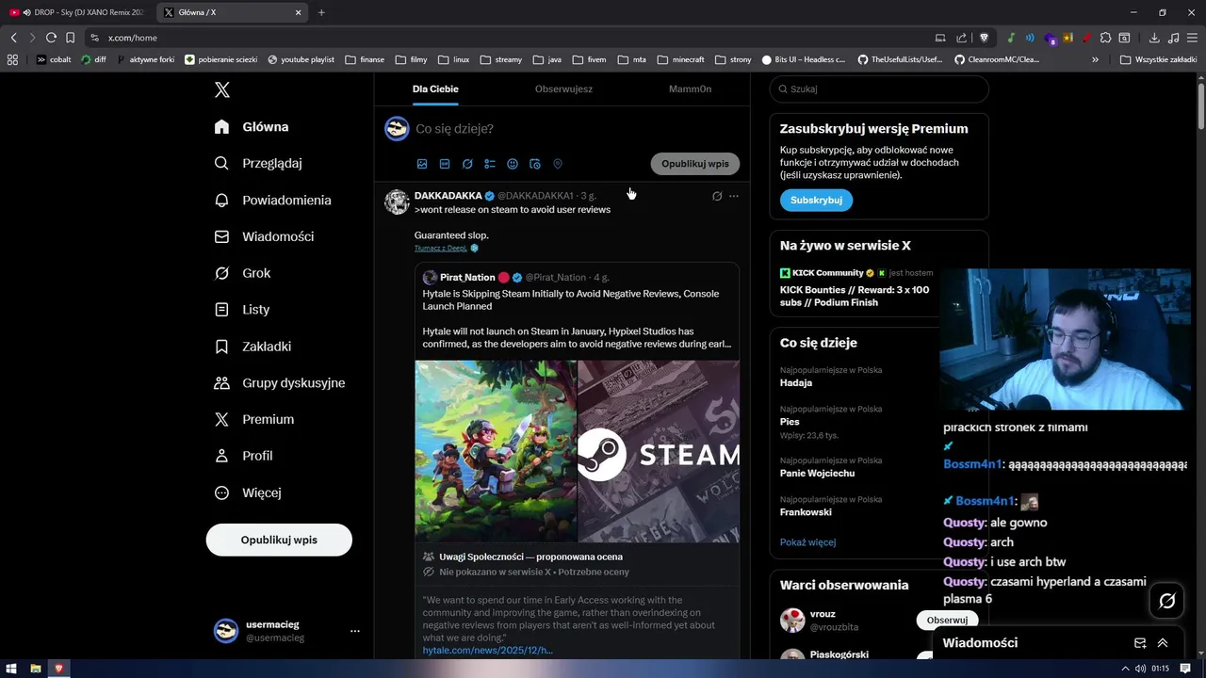Open the Więcej more menu

click(249, 492)
